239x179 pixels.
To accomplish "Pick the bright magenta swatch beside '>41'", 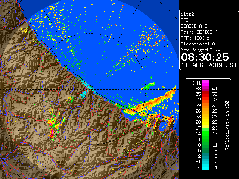I will 205,83.
